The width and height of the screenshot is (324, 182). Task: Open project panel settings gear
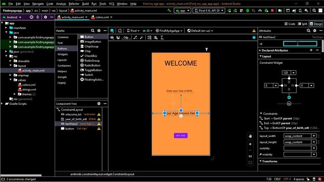(x=46, y=17)
